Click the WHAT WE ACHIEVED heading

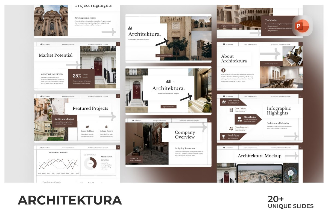[x=52, y=74]
